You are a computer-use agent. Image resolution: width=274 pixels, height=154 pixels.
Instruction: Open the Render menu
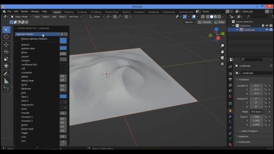coord(24,12)
